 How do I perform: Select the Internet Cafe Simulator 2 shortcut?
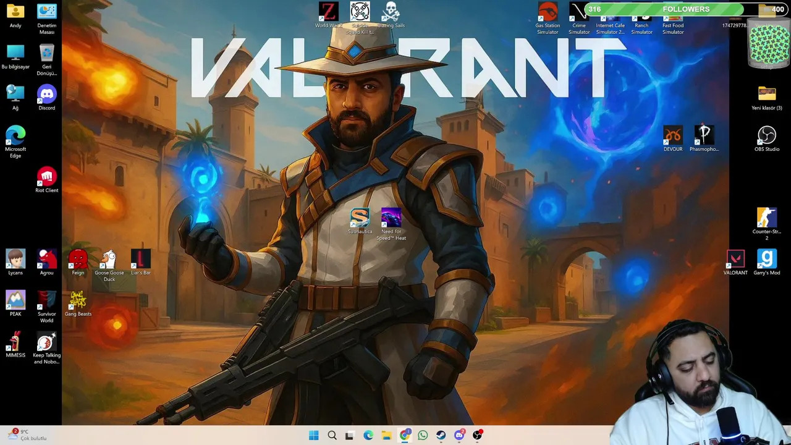coord(611,19)
